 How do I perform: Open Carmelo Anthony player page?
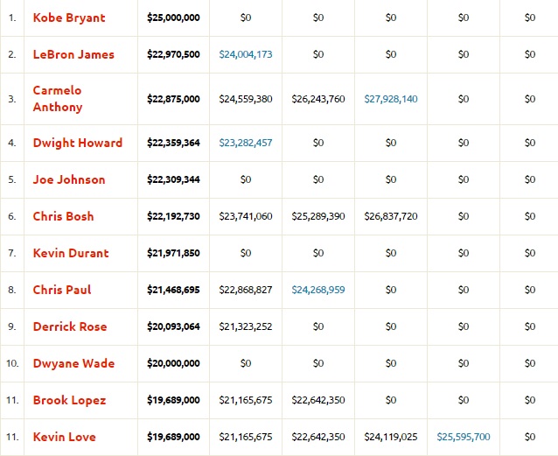click(x=58, y=99)
